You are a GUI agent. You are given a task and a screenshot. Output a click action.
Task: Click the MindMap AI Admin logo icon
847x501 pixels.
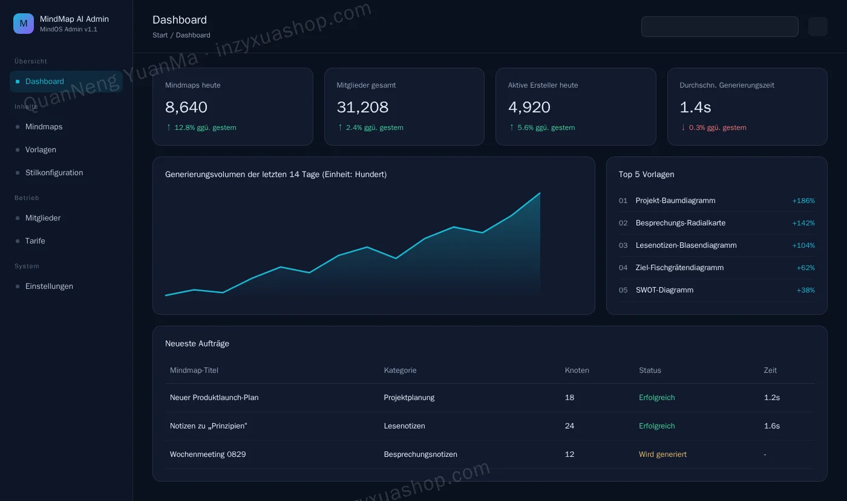[x=24, y=24]
